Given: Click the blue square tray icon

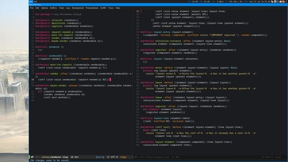Looking at the screenshot, I should click(275, 1).
